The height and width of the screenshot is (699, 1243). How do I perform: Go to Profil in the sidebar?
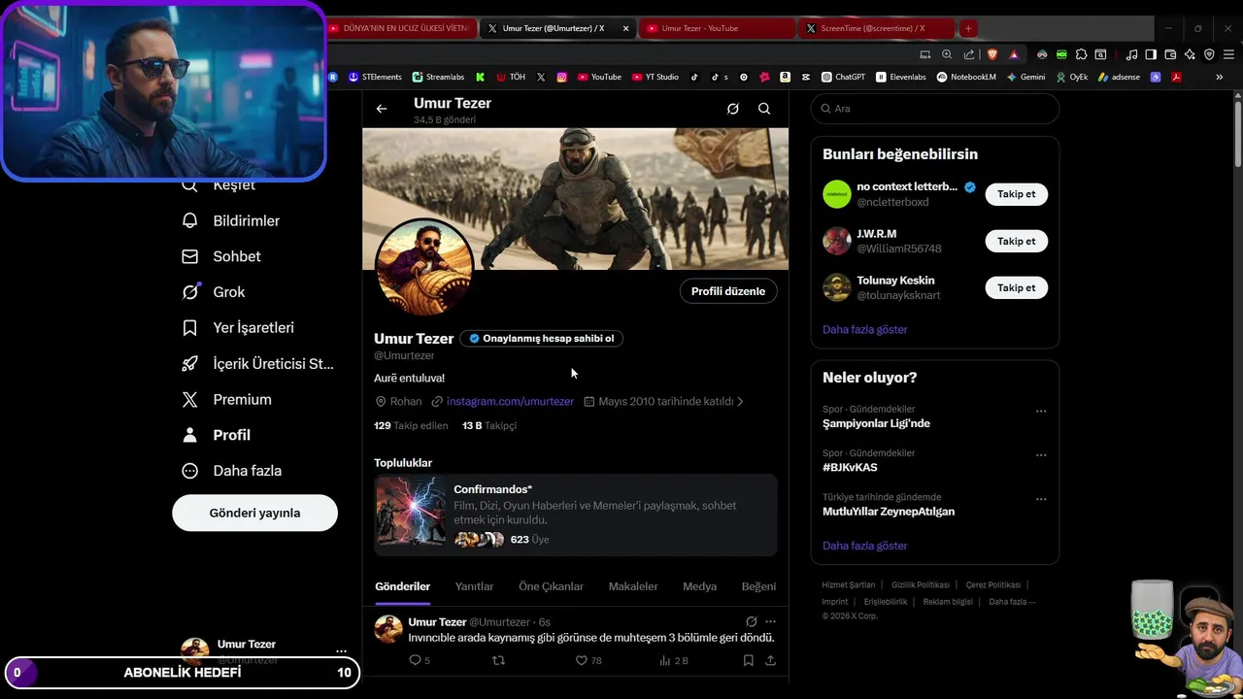tap(216, 435)
